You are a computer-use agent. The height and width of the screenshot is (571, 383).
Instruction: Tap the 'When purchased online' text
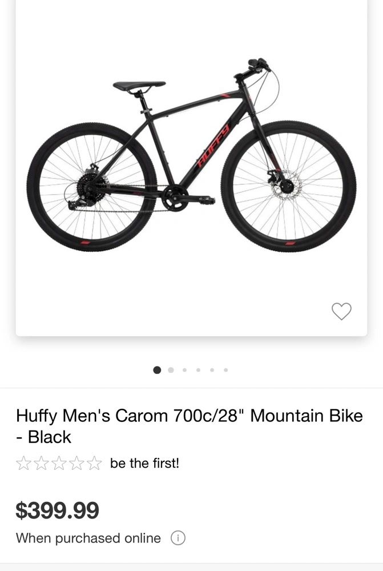click(88, 538)
